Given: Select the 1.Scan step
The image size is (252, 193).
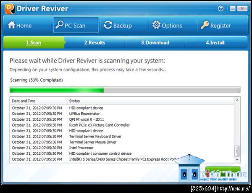Looking at the screenshot, I should point(34,42).
